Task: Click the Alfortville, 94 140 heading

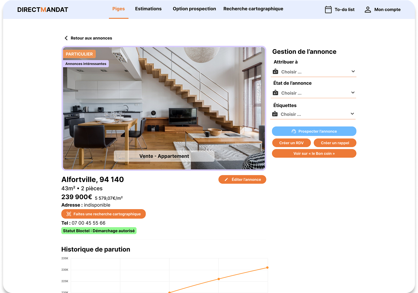Action: [93, 179]
